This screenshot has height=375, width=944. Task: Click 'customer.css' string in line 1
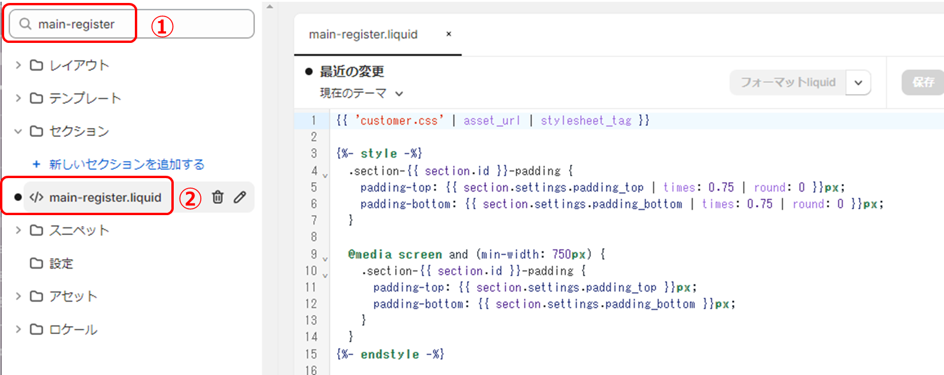tap(399, 120)
